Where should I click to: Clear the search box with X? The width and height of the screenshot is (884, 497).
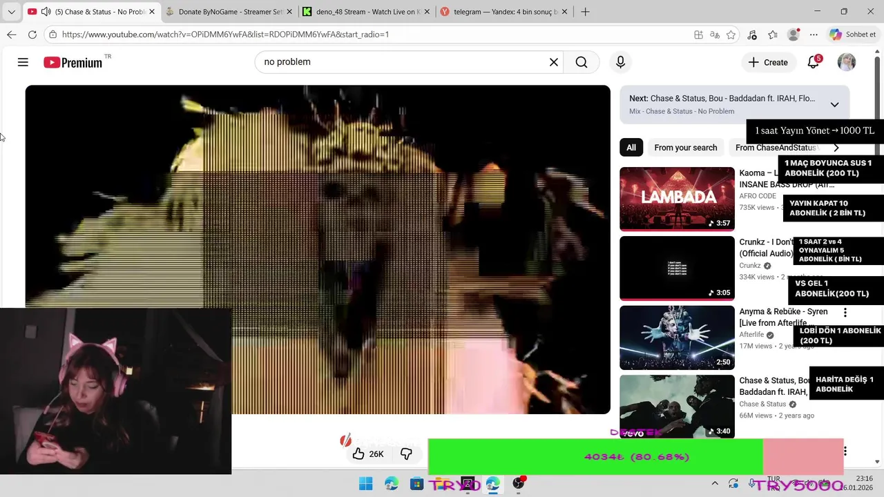click(553, 62)
